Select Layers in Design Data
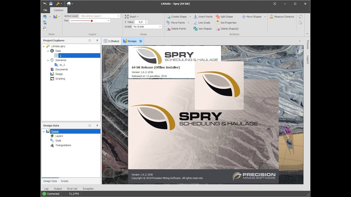This screenshot has width=351, height=197. pyautogui.click(x=59, y=136)
